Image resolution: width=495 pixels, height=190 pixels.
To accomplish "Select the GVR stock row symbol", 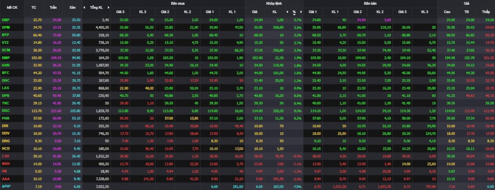I will pos(6,65).
